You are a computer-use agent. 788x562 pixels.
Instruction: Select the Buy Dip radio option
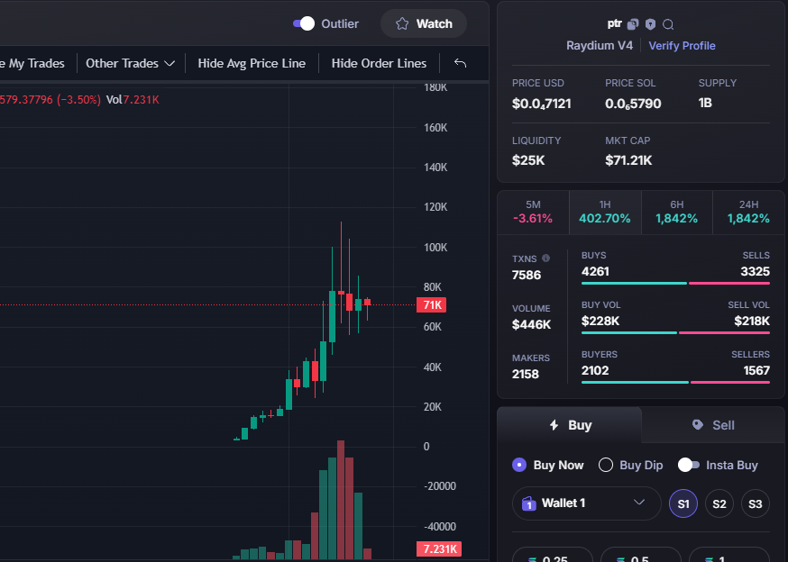[606, 465]
